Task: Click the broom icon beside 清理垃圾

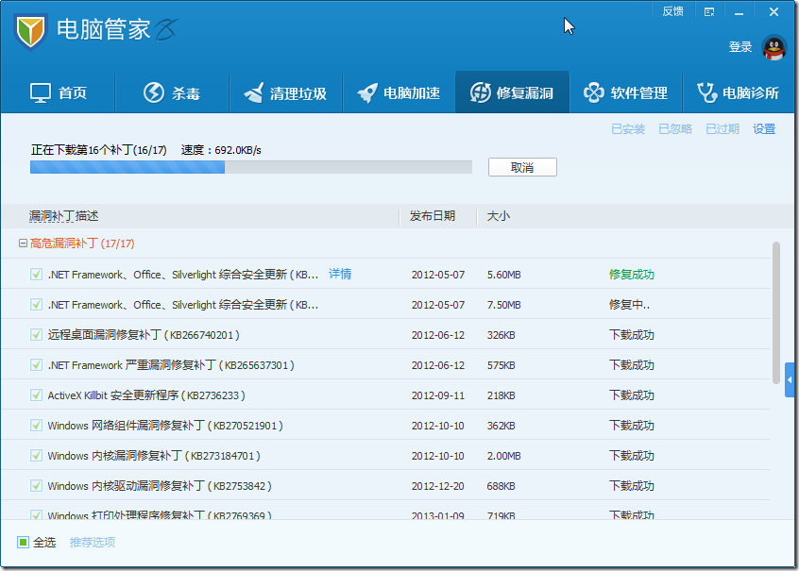Action: pos(254,92)
